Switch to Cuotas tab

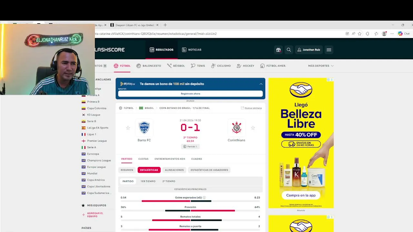[143, 159]
